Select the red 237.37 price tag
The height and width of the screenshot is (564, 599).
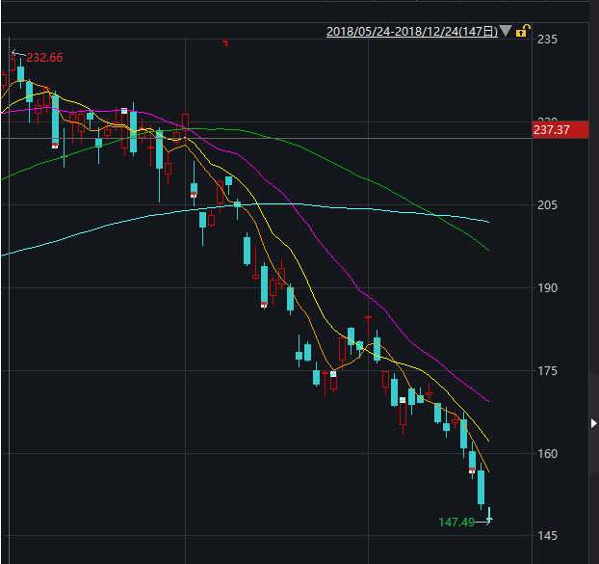click(x=560, y=129)
